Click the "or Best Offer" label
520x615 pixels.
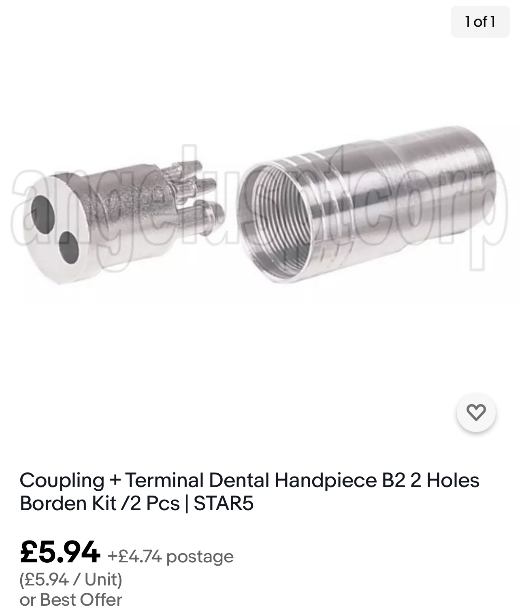point(71,600)
